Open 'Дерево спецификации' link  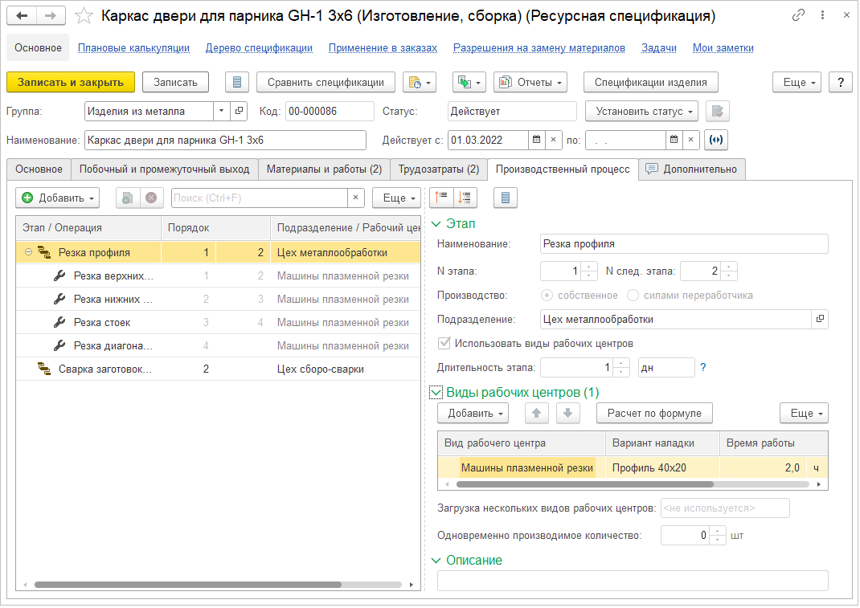click(x=259, y=47)
